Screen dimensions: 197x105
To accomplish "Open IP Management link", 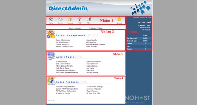I will click(61, 62).
